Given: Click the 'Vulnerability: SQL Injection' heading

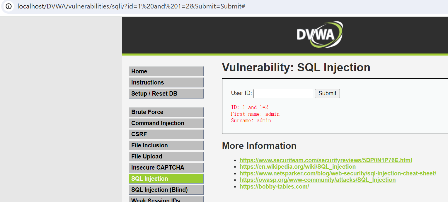Looking at the screenshot, I should click(x=296, y=68).
